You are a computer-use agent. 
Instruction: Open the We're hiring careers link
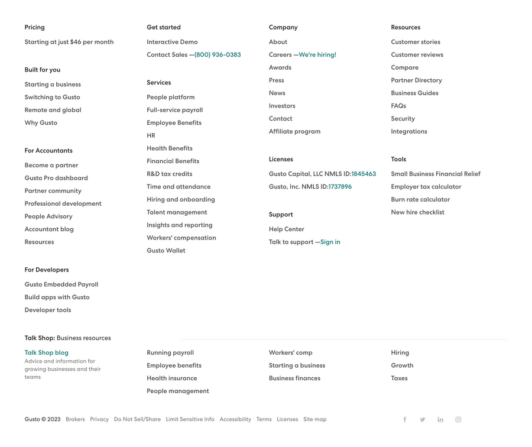318,54
